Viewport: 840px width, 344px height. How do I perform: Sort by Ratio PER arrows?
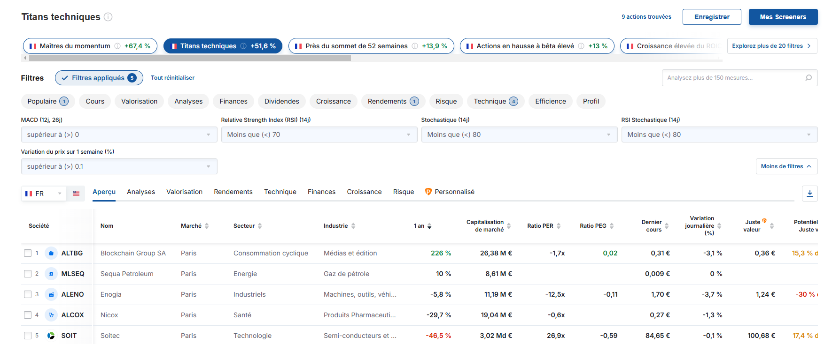(x=559, y=226)
